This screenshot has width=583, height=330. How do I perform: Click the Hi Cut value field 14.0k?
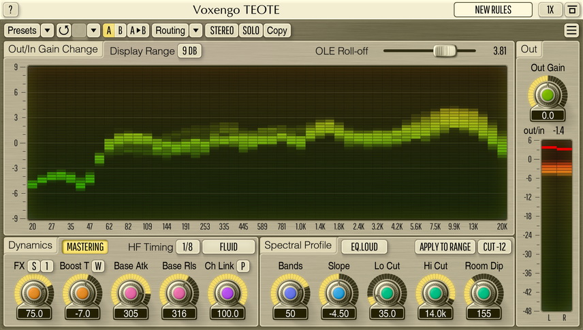[x=435, y=314]
